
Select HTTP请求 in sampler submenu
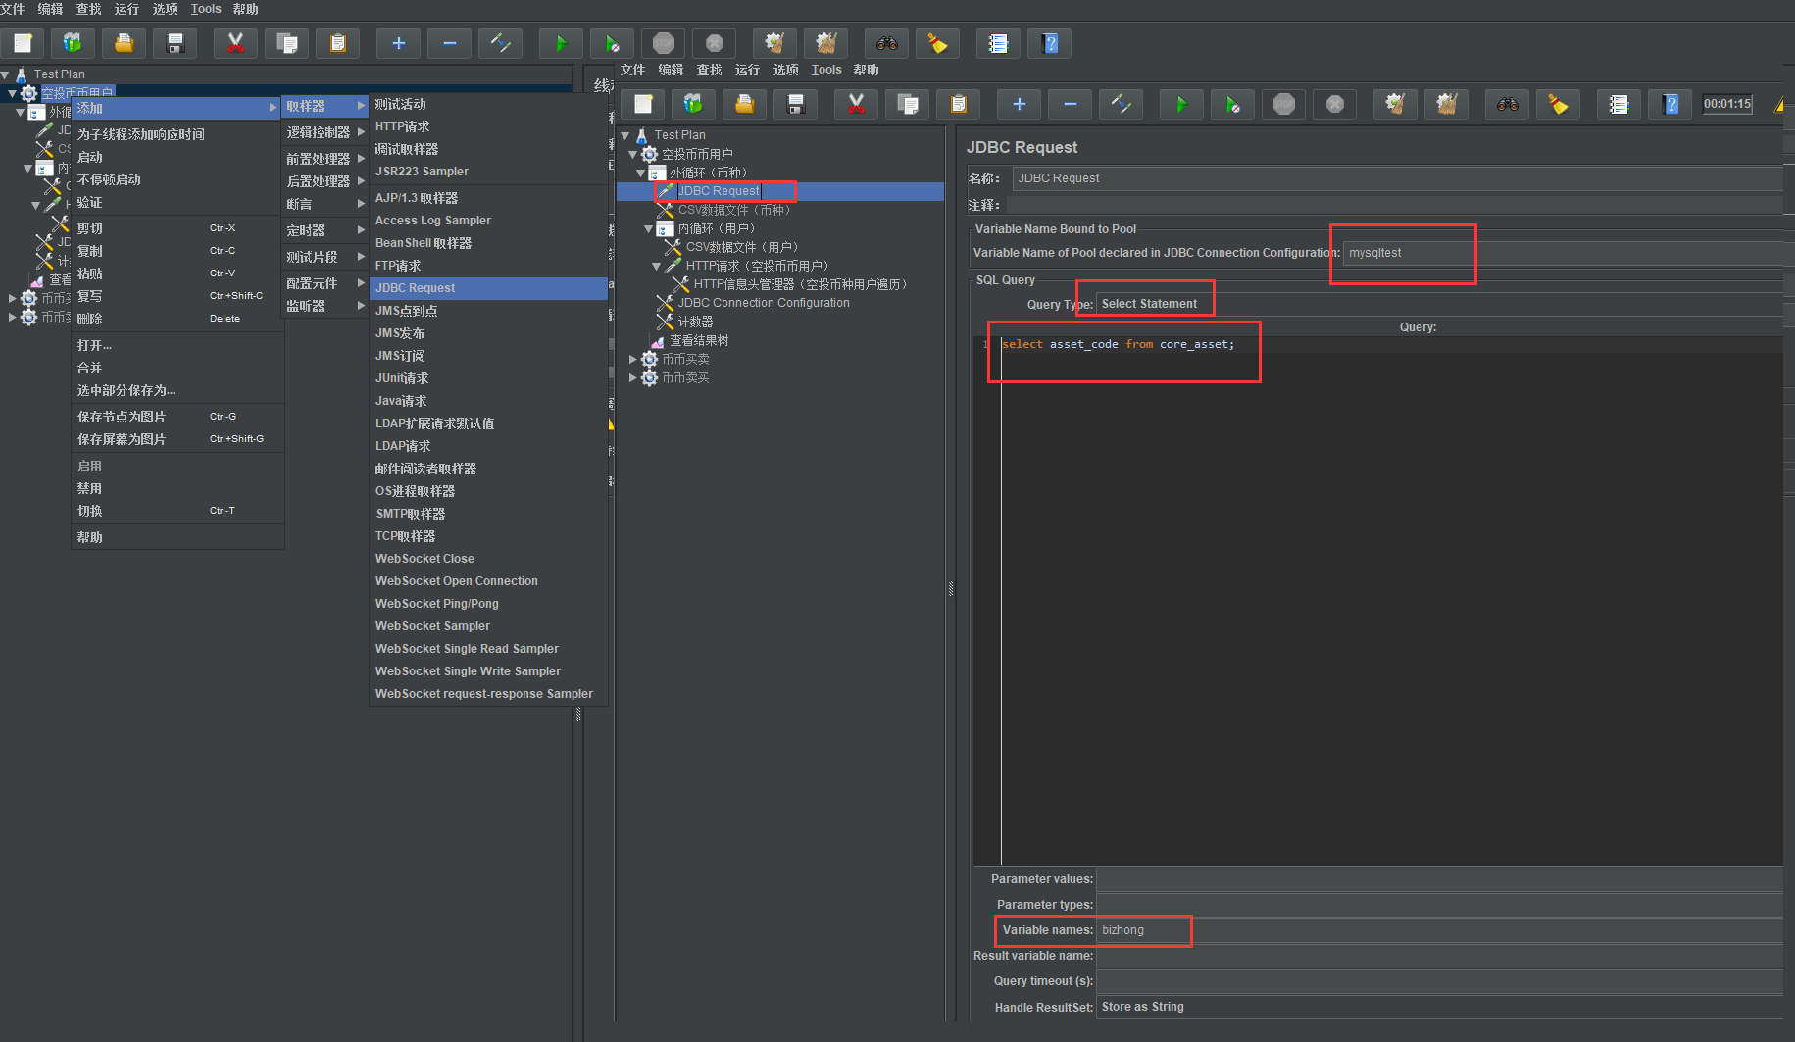click(488, 126)
